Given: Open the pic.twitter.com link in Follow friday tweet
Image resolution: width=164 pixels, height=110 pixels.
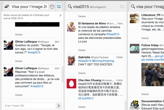Looking at the screenshot, I should [153, 60].
